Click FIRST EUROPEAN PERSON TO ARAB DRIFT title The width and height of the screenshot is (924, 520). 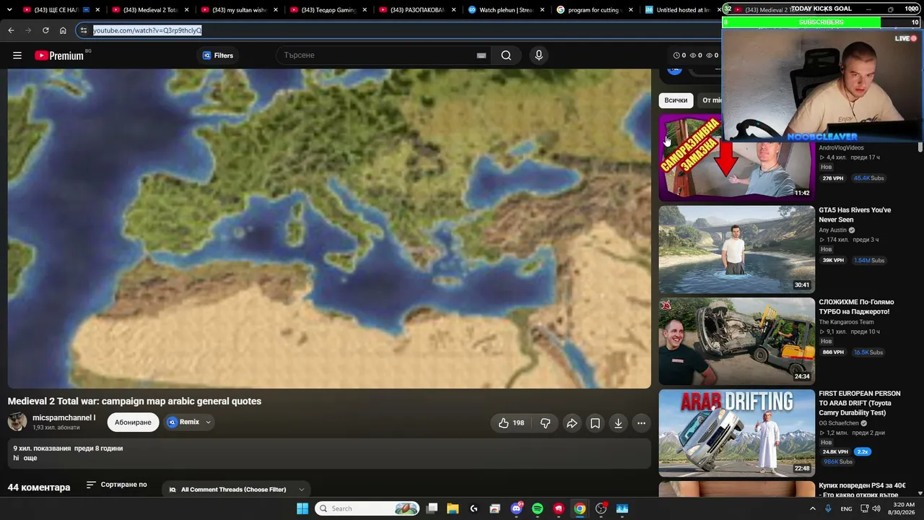click(860, 403)
